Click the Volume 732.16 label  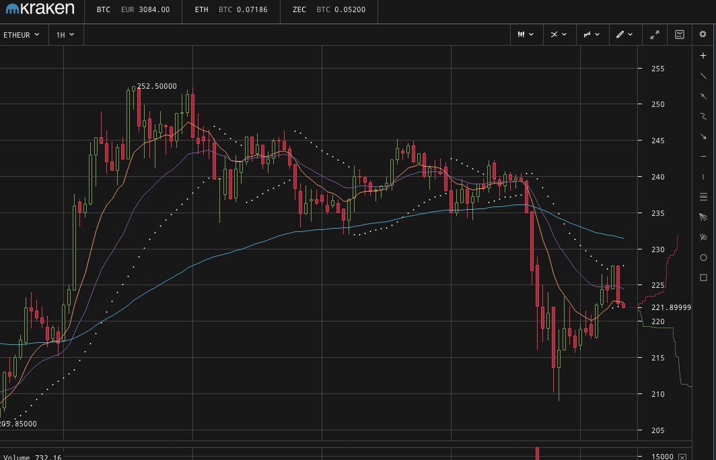[32, 457]
